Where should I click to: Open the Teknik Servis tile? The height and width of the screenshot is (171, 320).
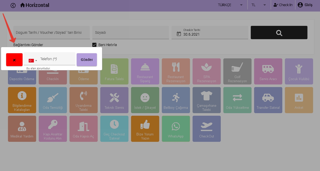[114, 100]
